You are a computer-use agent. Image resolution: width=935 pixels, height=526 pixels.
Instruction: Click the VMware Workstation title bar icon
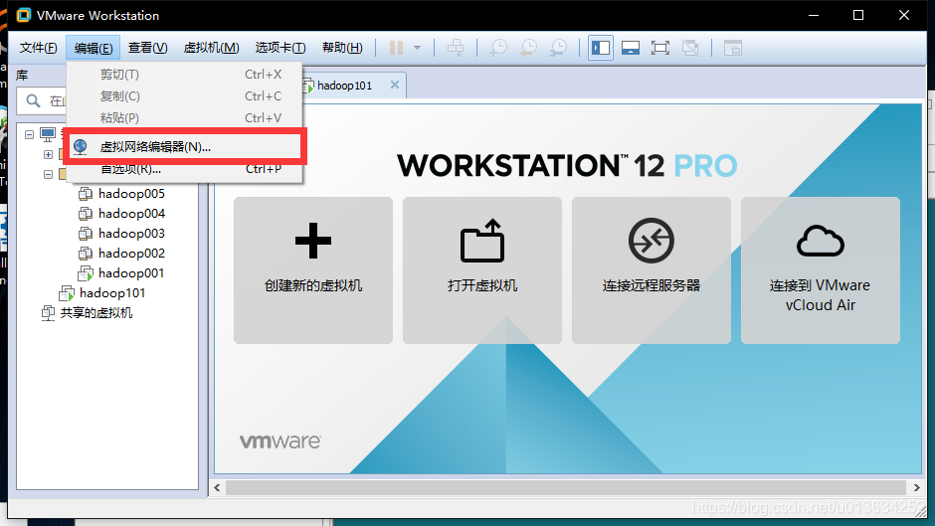point(23,15)
